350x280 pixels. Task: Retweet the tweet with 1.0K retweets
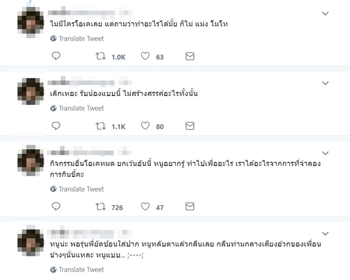(100, 56)
